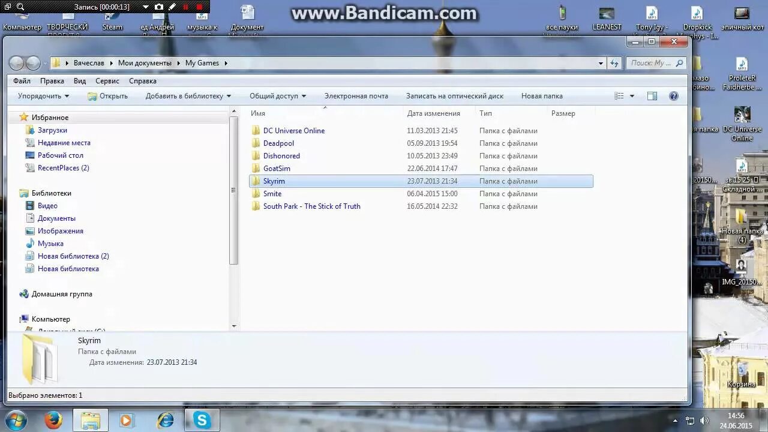
Task: Expand breadcrumb arrow after Вячеслав
Action: 111,63
